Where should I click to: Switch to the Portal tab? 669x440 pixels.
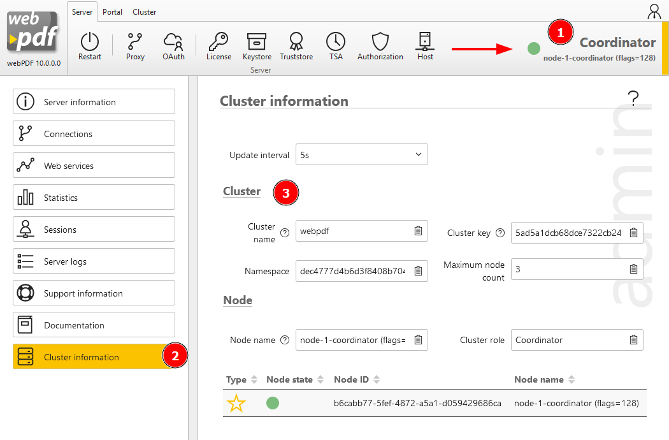(112, 11)
